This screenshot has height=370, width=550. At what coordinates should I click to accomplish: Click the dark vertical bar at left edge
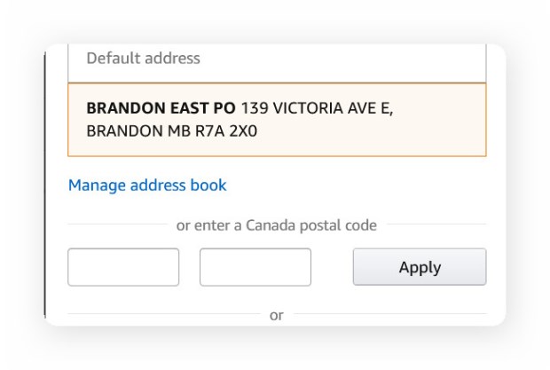click(44, 185)
